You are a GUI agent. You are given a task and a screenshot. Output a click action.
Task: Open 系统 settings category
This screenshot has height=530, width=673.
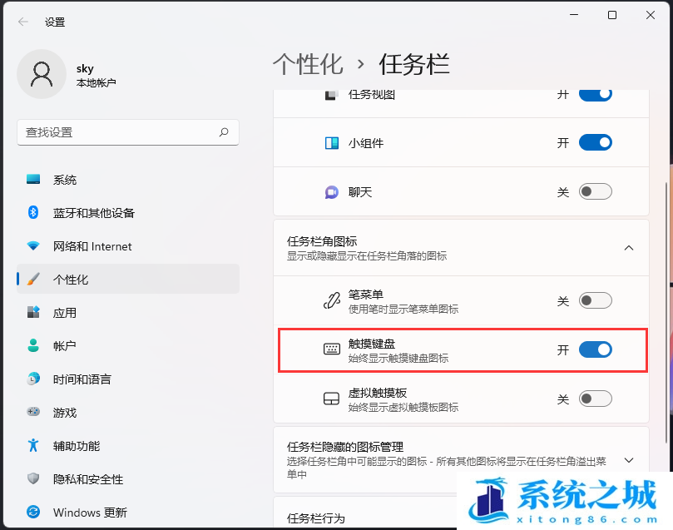[x=128, y=180]
